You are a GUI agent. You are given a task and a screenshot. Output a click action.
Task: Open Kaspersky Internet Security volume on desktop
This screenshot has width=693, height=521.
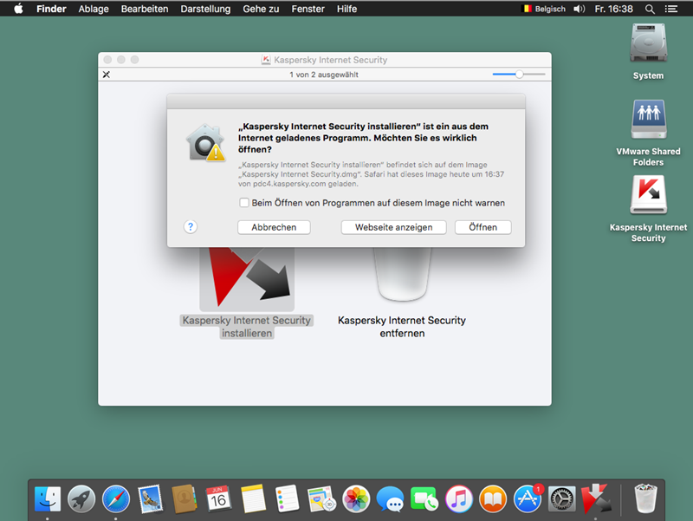point(648,196)
